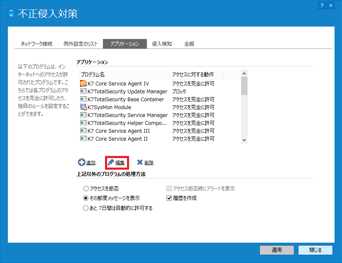
Task: Select the その都度メッセージを表示 radio option
Action: pos(86,198)
